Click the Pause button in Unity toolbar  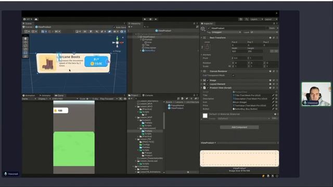pyautogui.click(x=150, y=19)
